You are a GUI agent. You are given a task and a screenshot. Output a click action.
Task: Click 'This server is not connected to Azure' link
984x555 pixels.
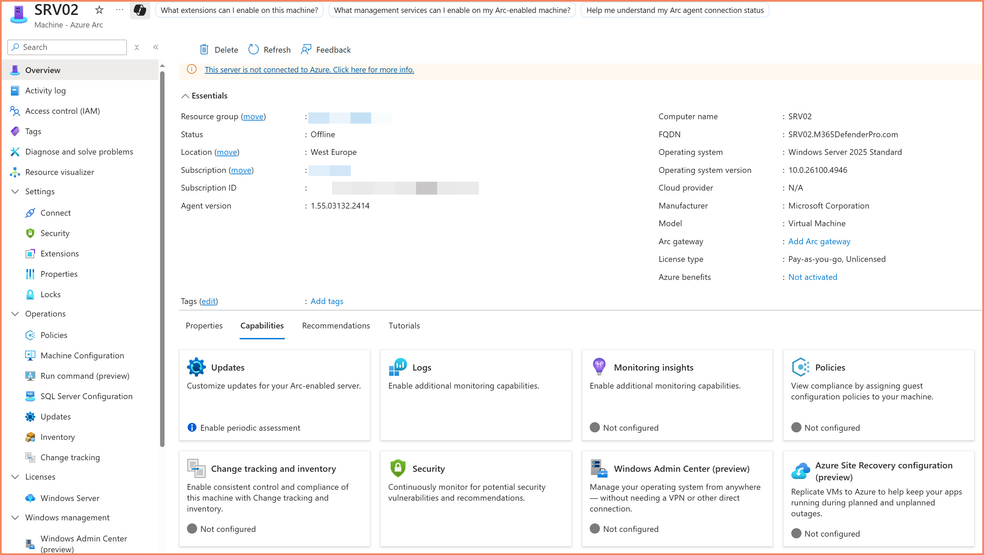coord(309,70)
